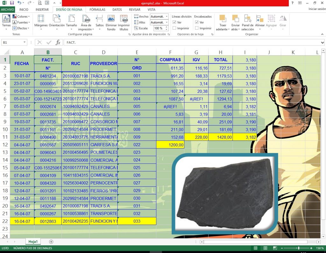This screenshot has width=326, height=253.
Task: Click the Save icon in quick access toolbar
Action: (x=12, y=3)
